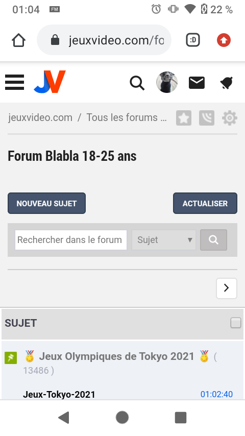This screenshot has height=436, width=245.
Task: Click ACTUALISER button
Action: (x=205, y=203)
